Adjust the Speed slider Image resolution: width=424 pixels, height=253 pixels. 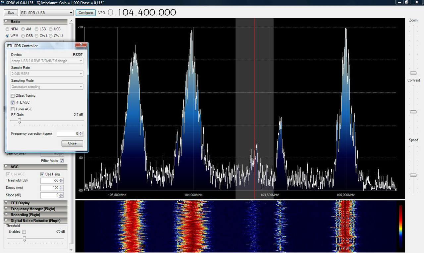coord(413,175)
